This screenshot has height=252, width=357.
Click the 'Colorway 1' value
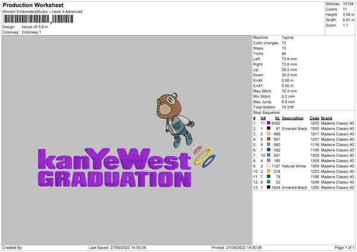tap(32, 32)
